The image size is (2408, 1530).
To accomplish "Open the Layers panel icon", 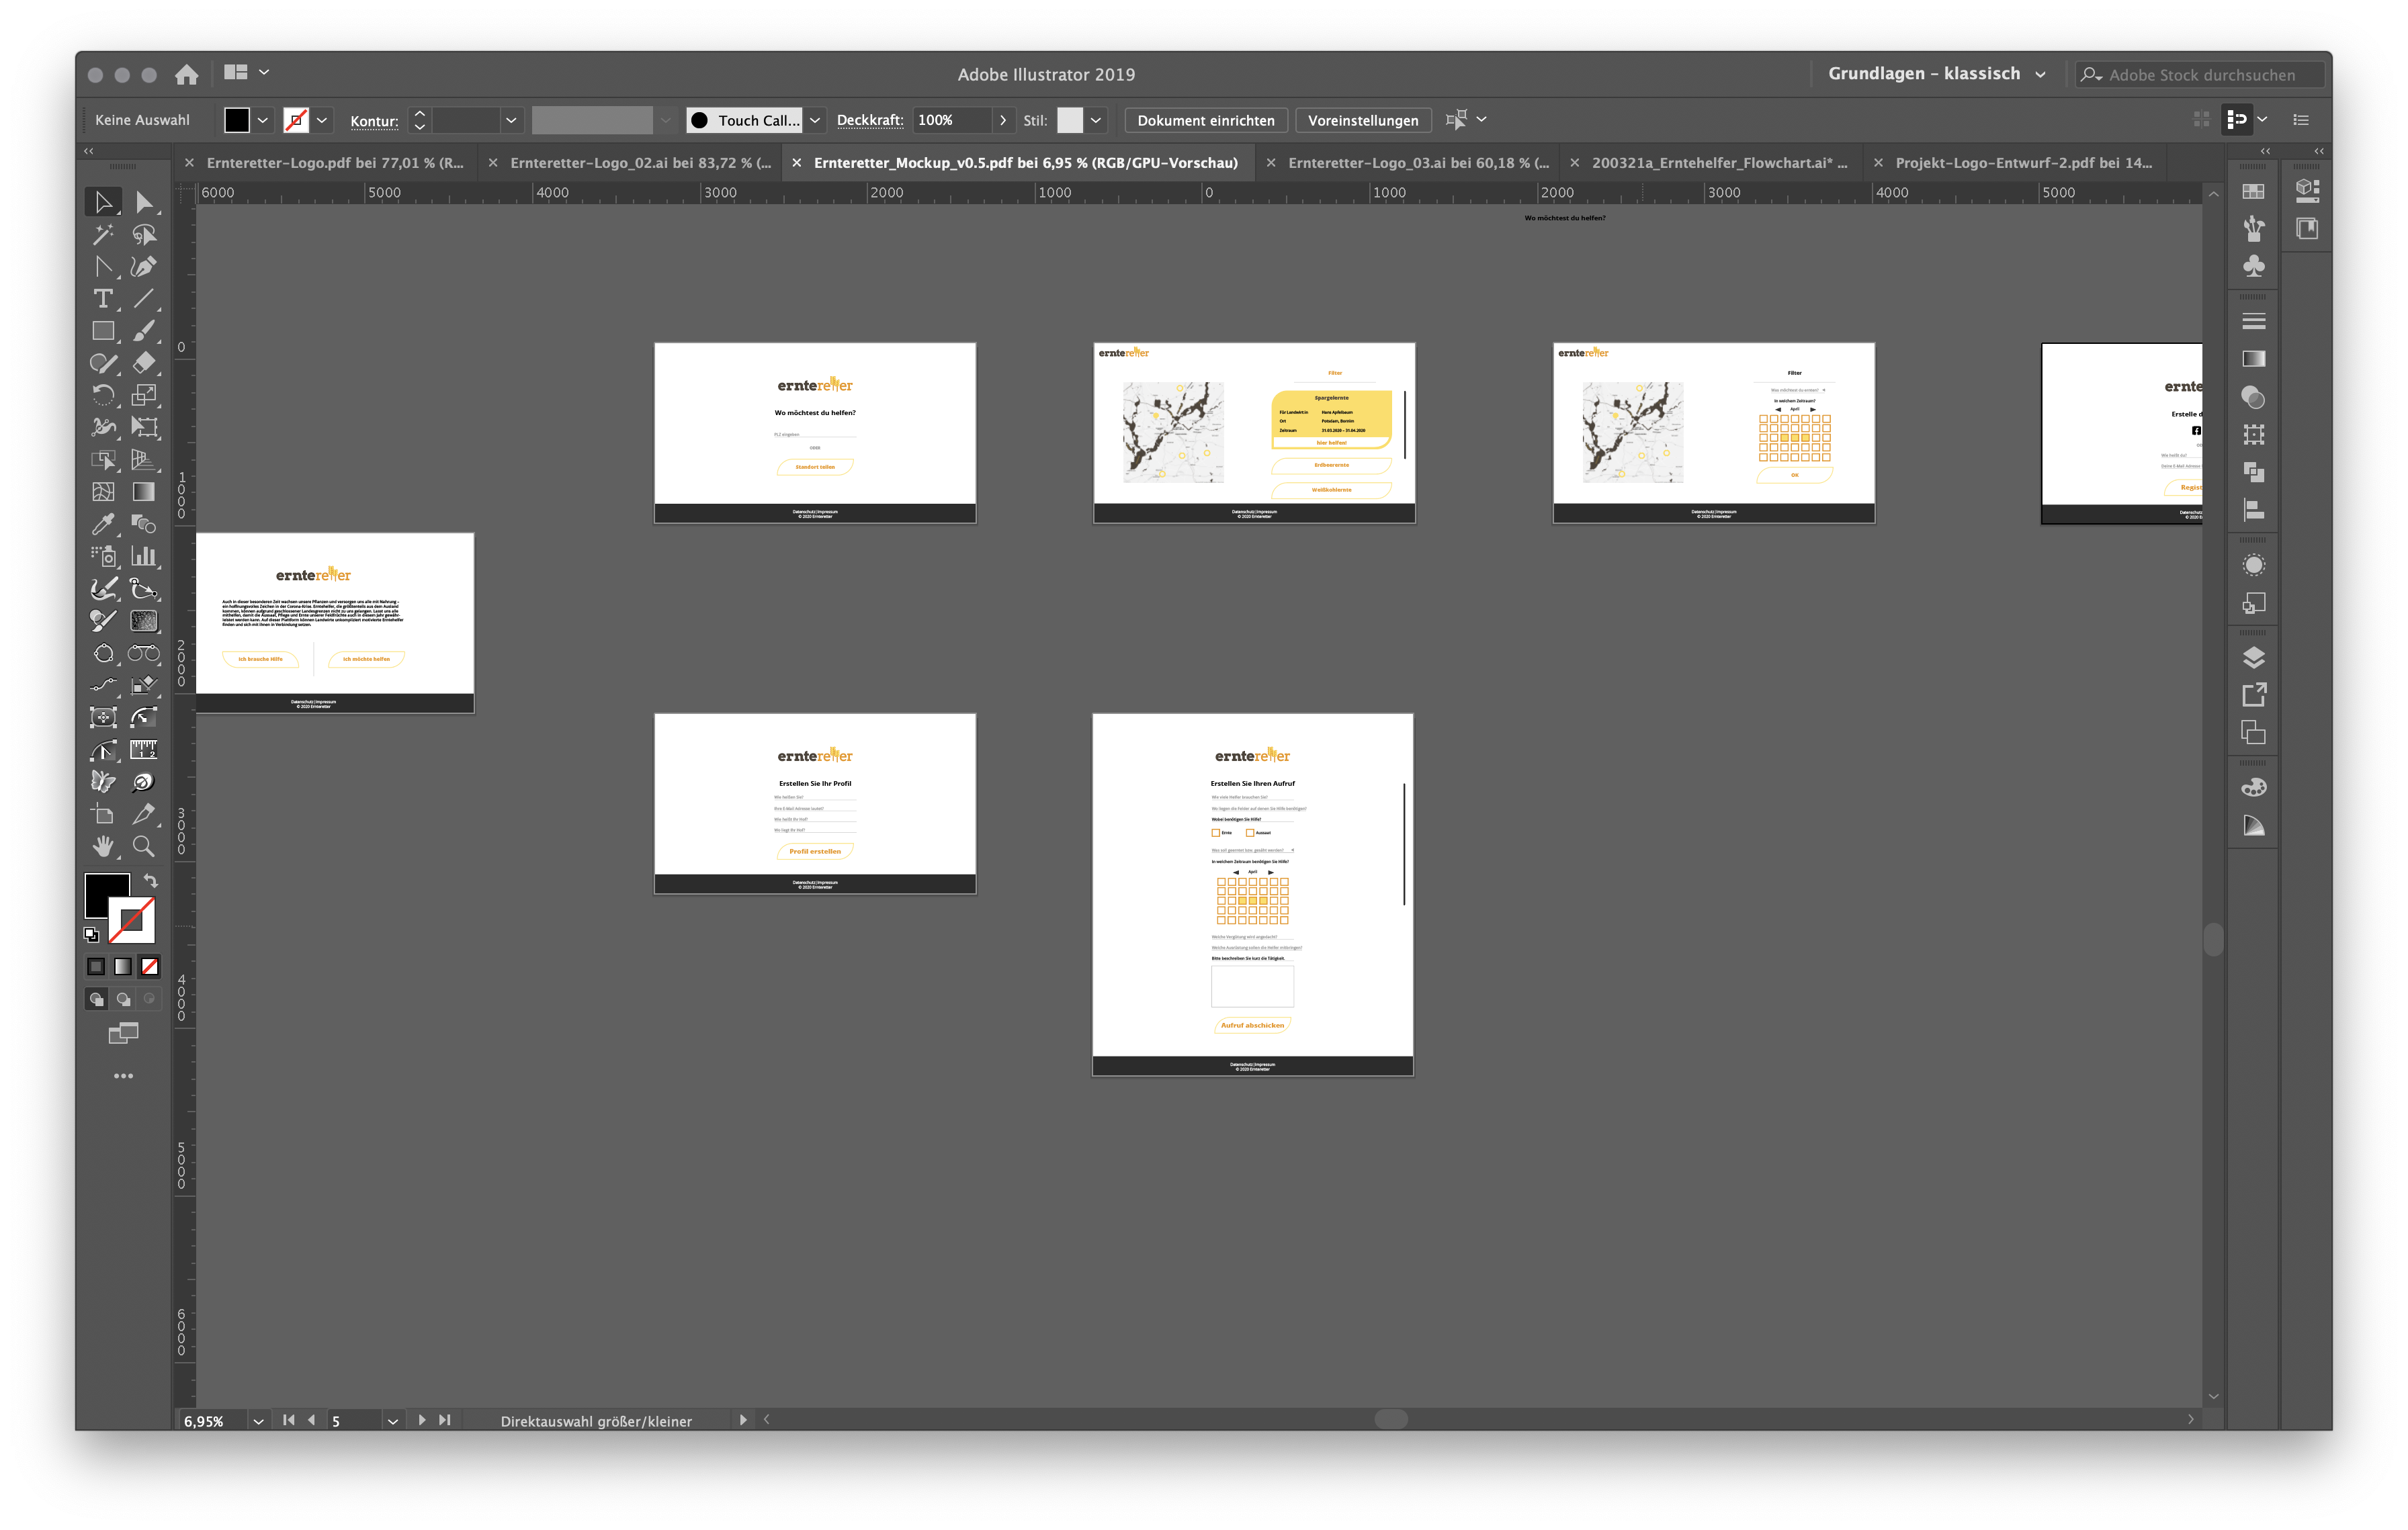I will coord(2253,658).
